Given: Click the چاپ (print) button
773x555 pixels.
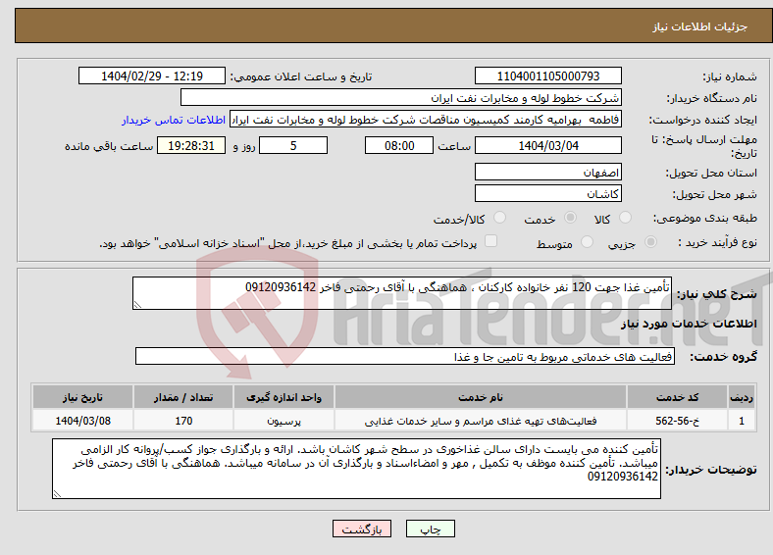Looking at the screenshot, I should pyautogui.click(x=430, y=529).
